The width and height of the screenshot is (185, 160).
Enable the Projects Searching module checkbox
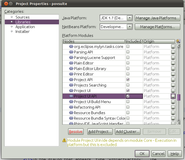[128, 85]
